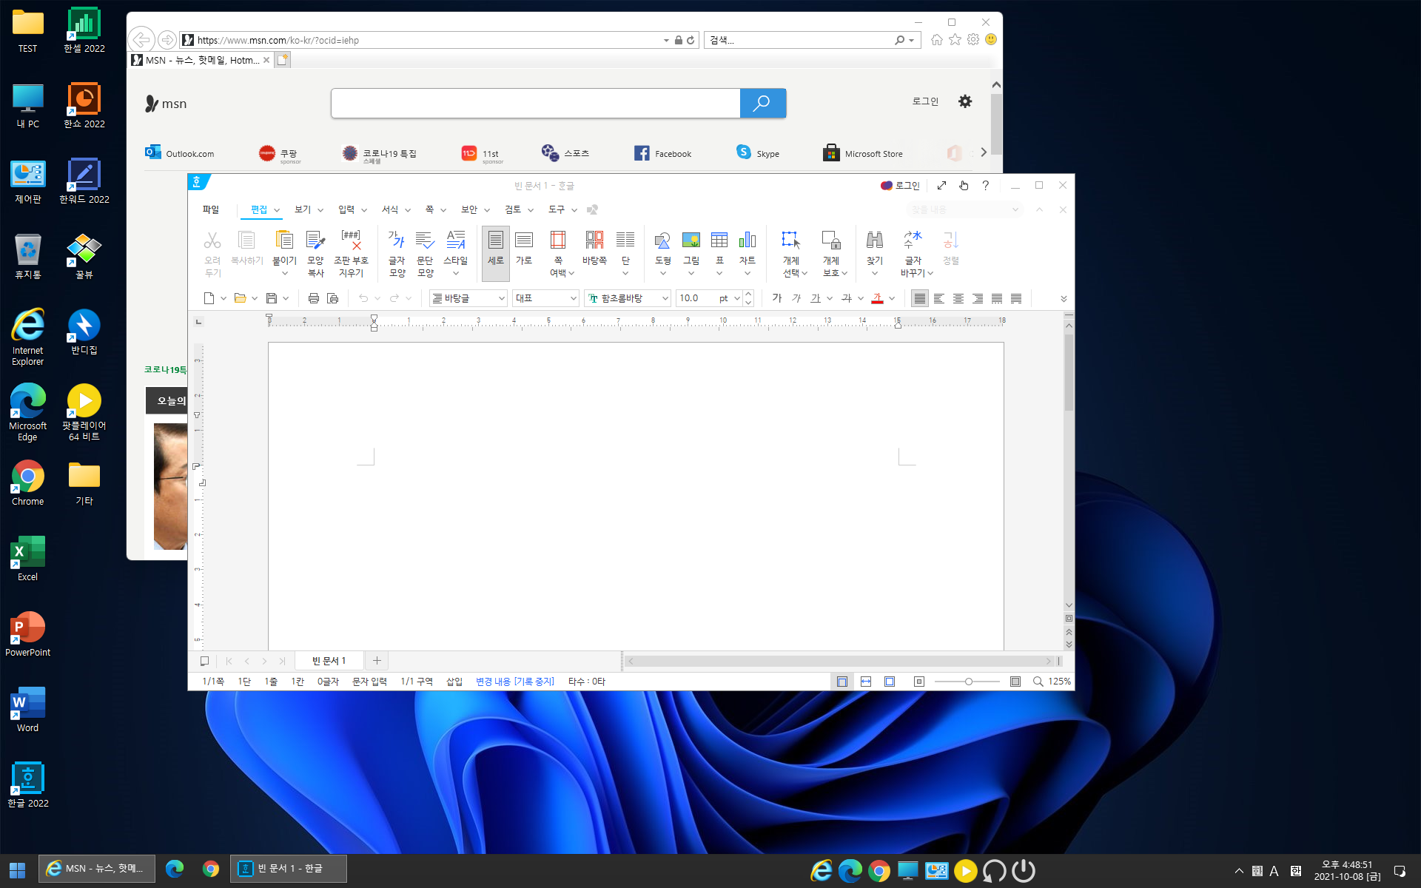
Task: Expand the 편집 menu arrow
Action: [277, 210]
